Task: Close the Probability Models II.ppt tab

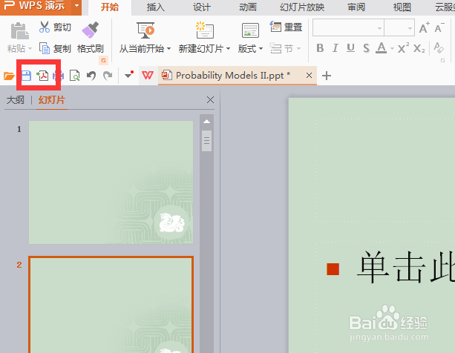Action: tap(309, 76)
